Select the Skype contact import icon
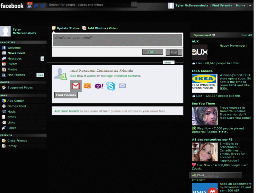This screenshot has height=193, width=257. pos(111,86)
